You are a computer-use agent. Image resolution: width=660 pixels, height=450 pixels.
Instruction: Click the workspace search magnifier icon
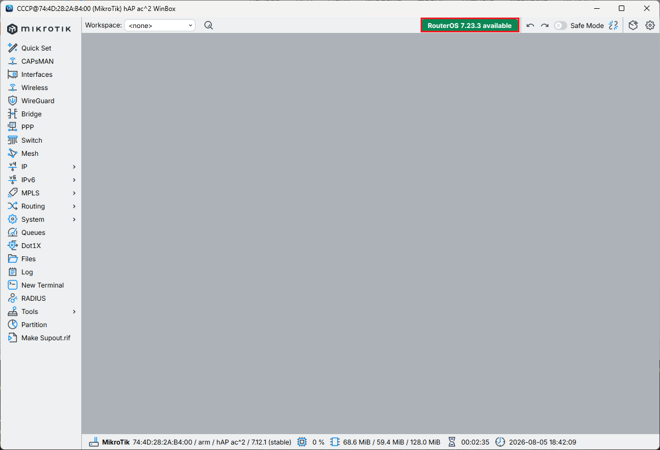209,25
